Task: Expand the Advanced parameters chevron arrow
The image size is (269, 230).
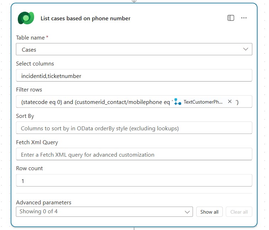Action: coord(187,212)
